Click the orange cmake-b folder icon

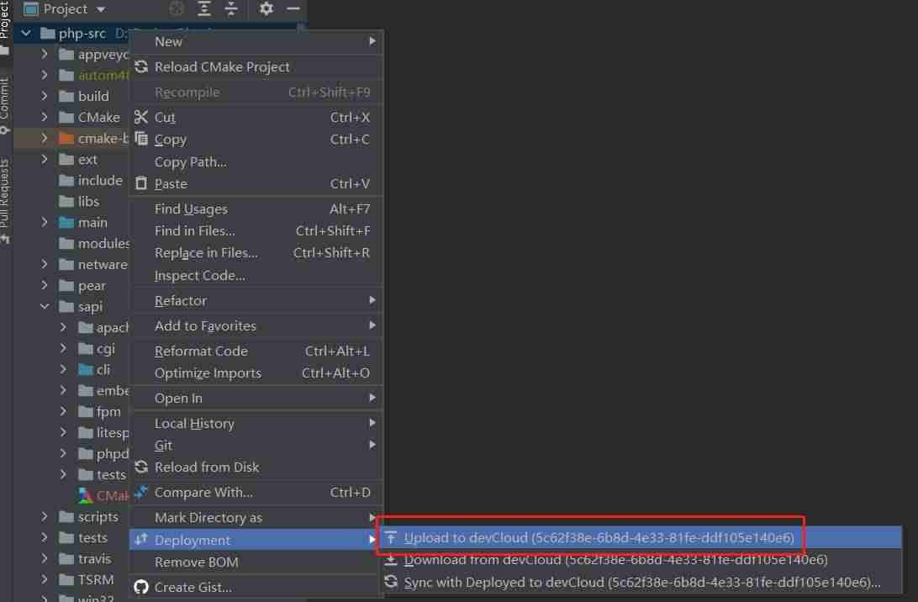[x=66, y=138]
